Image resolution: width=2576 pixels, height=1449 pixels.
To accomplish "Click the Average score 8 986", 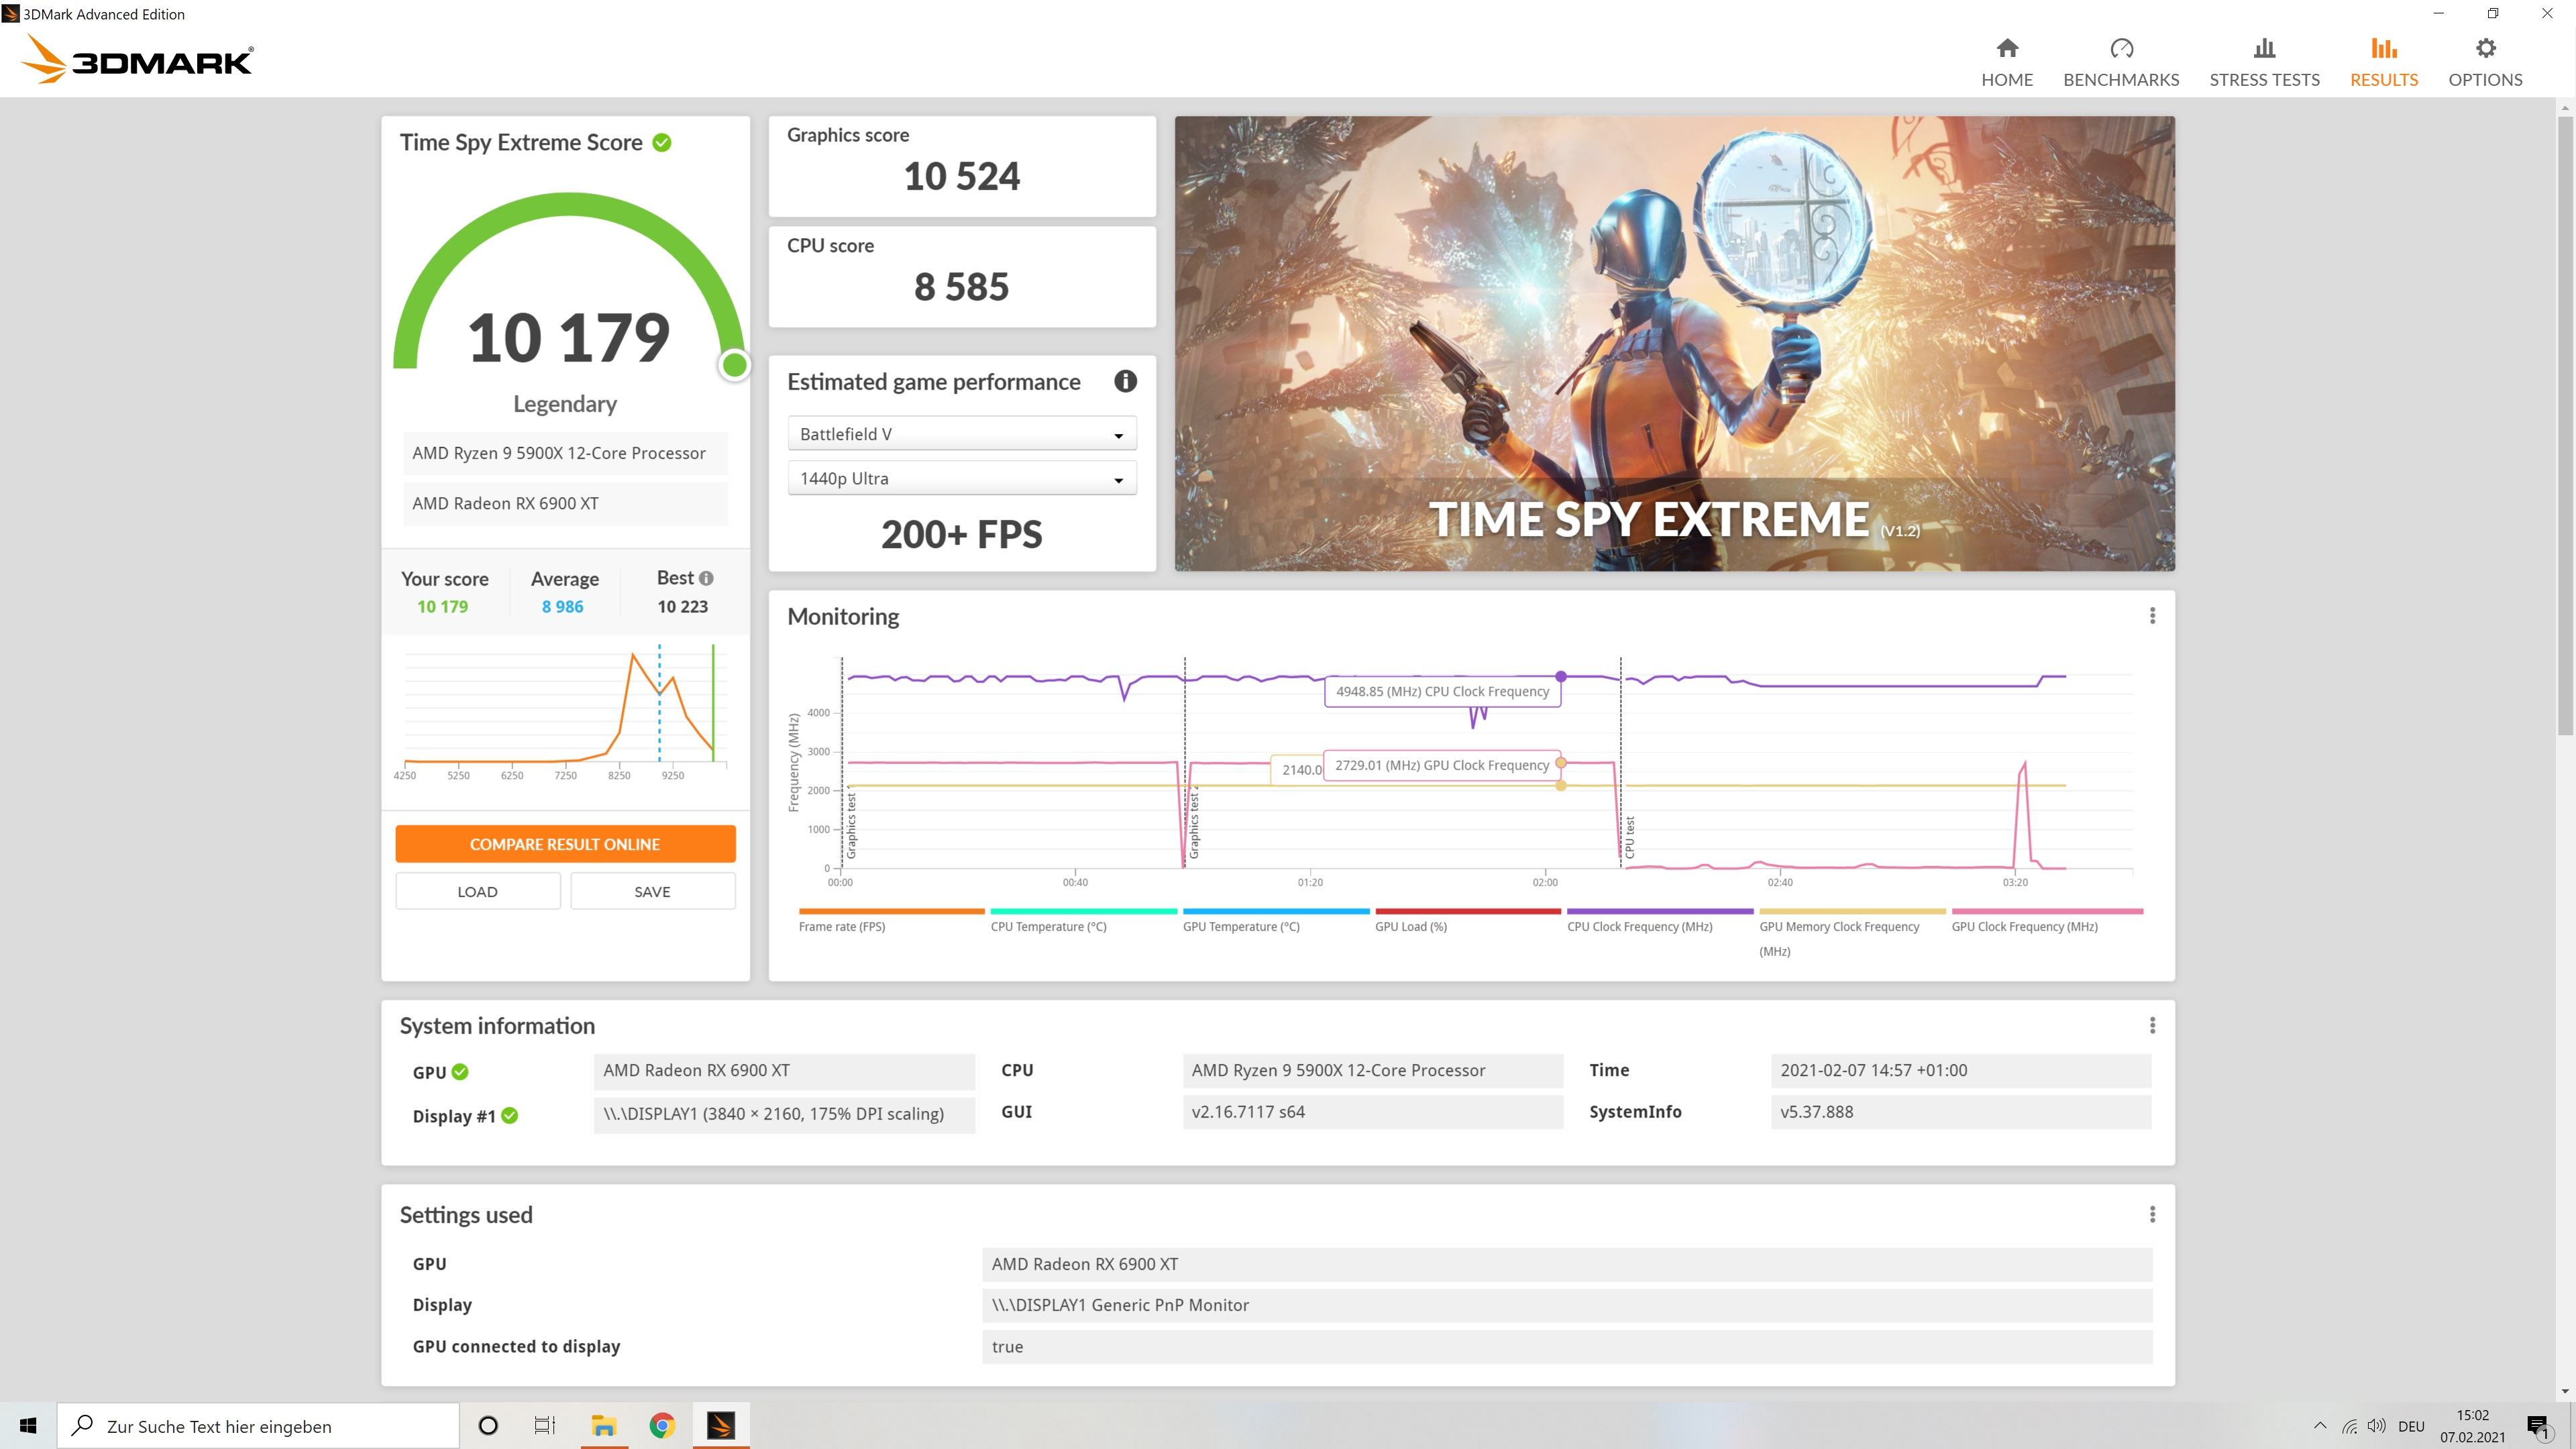I will click(x=562, y=607).
